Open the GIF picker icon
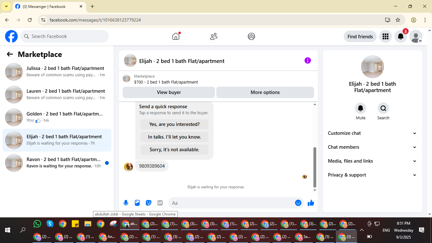Viewport: 432px width, 243px height. [x=160, y=203]
